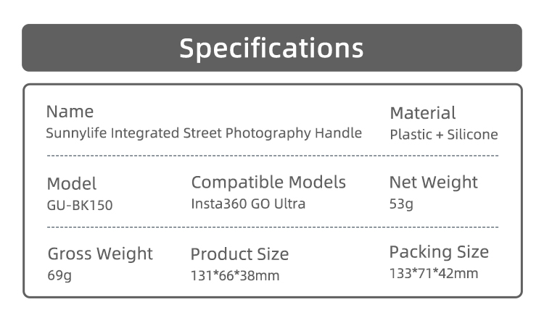
Task: Click the Model field label
Action: [72, 184]
